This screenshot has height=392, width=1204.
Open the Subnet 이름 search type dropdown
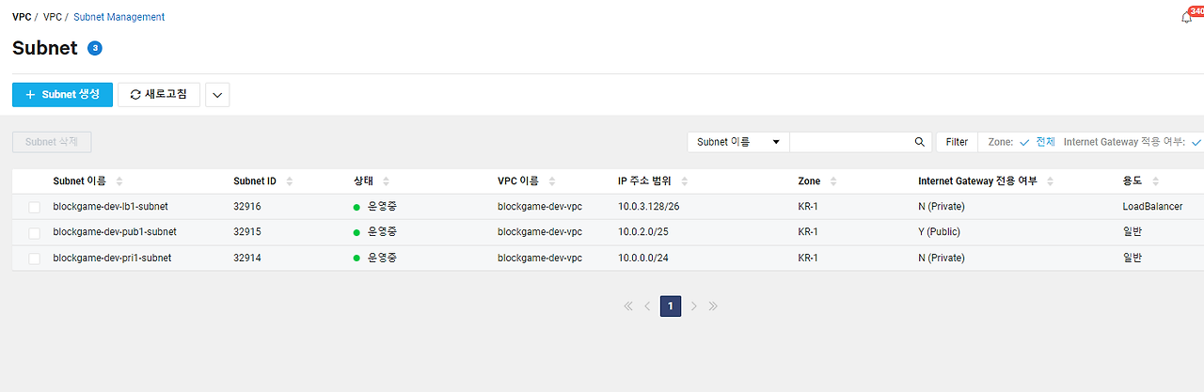coord(738,142)
